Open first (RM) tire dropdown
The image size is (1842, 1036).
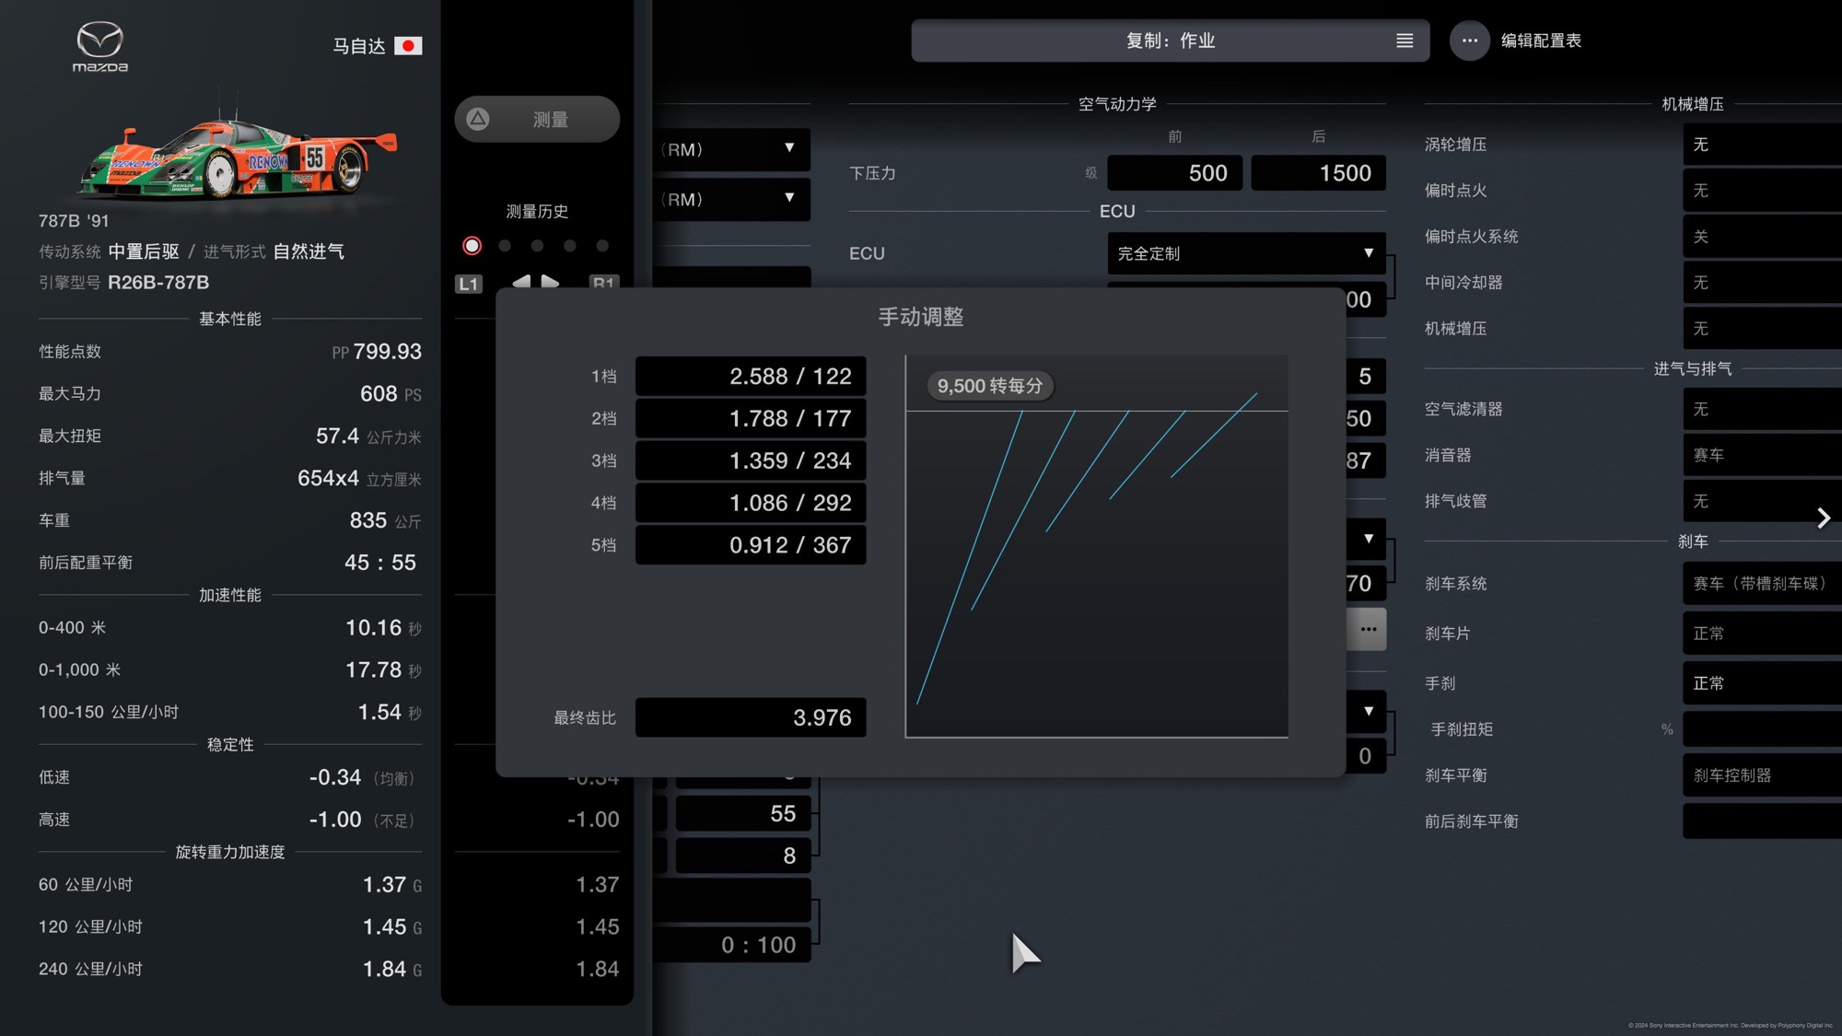[732, 149]
